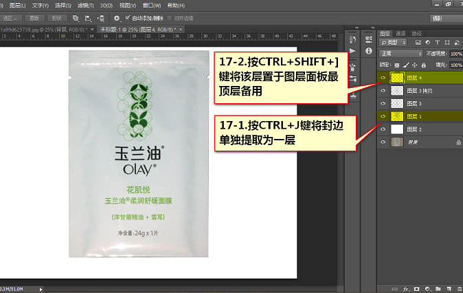
Task: Create a new group folder icon
Action: click(438, 289)
